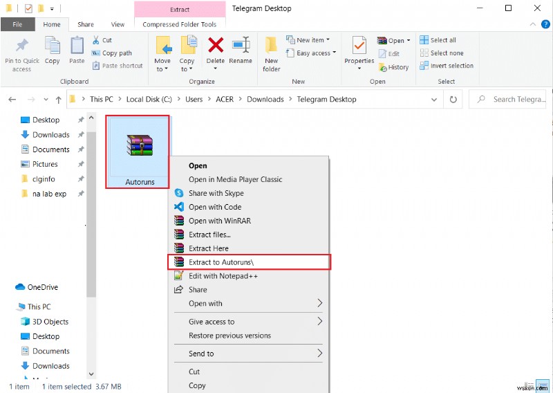
Task: Open the File tab
Action: (x=18, y=24)
